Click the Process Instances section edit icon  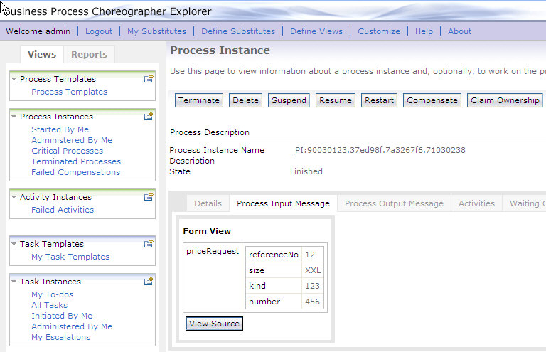tap(149, 117)
